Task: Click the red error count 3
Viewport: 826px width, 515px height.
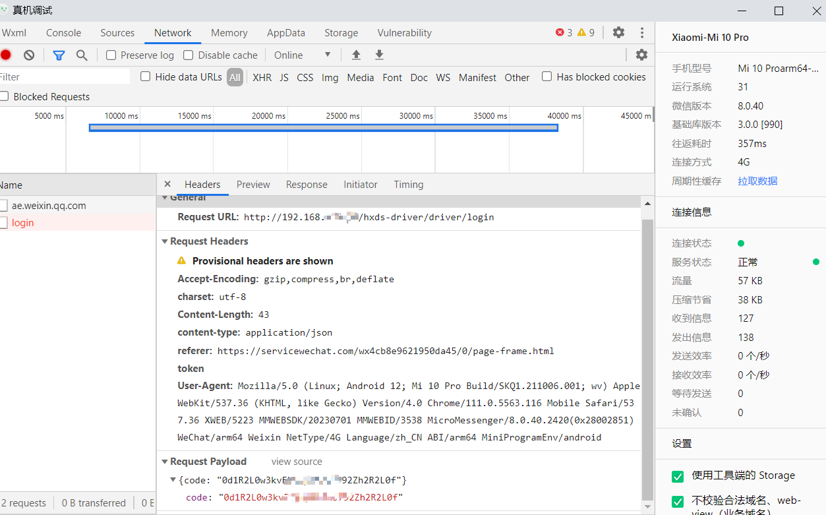Action: (564, 32)
